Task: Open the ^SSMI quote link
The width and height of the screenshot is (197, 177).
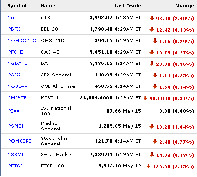Action: click(16, 155)
